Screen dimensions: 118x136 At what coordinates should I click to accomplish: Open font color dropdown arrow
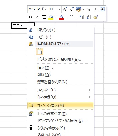66,17
